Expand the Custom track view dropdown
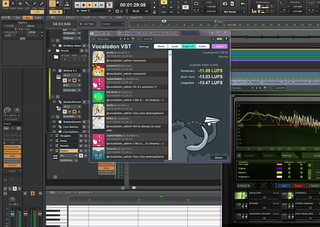Viewport: 320px width, 227px height. 113,24
